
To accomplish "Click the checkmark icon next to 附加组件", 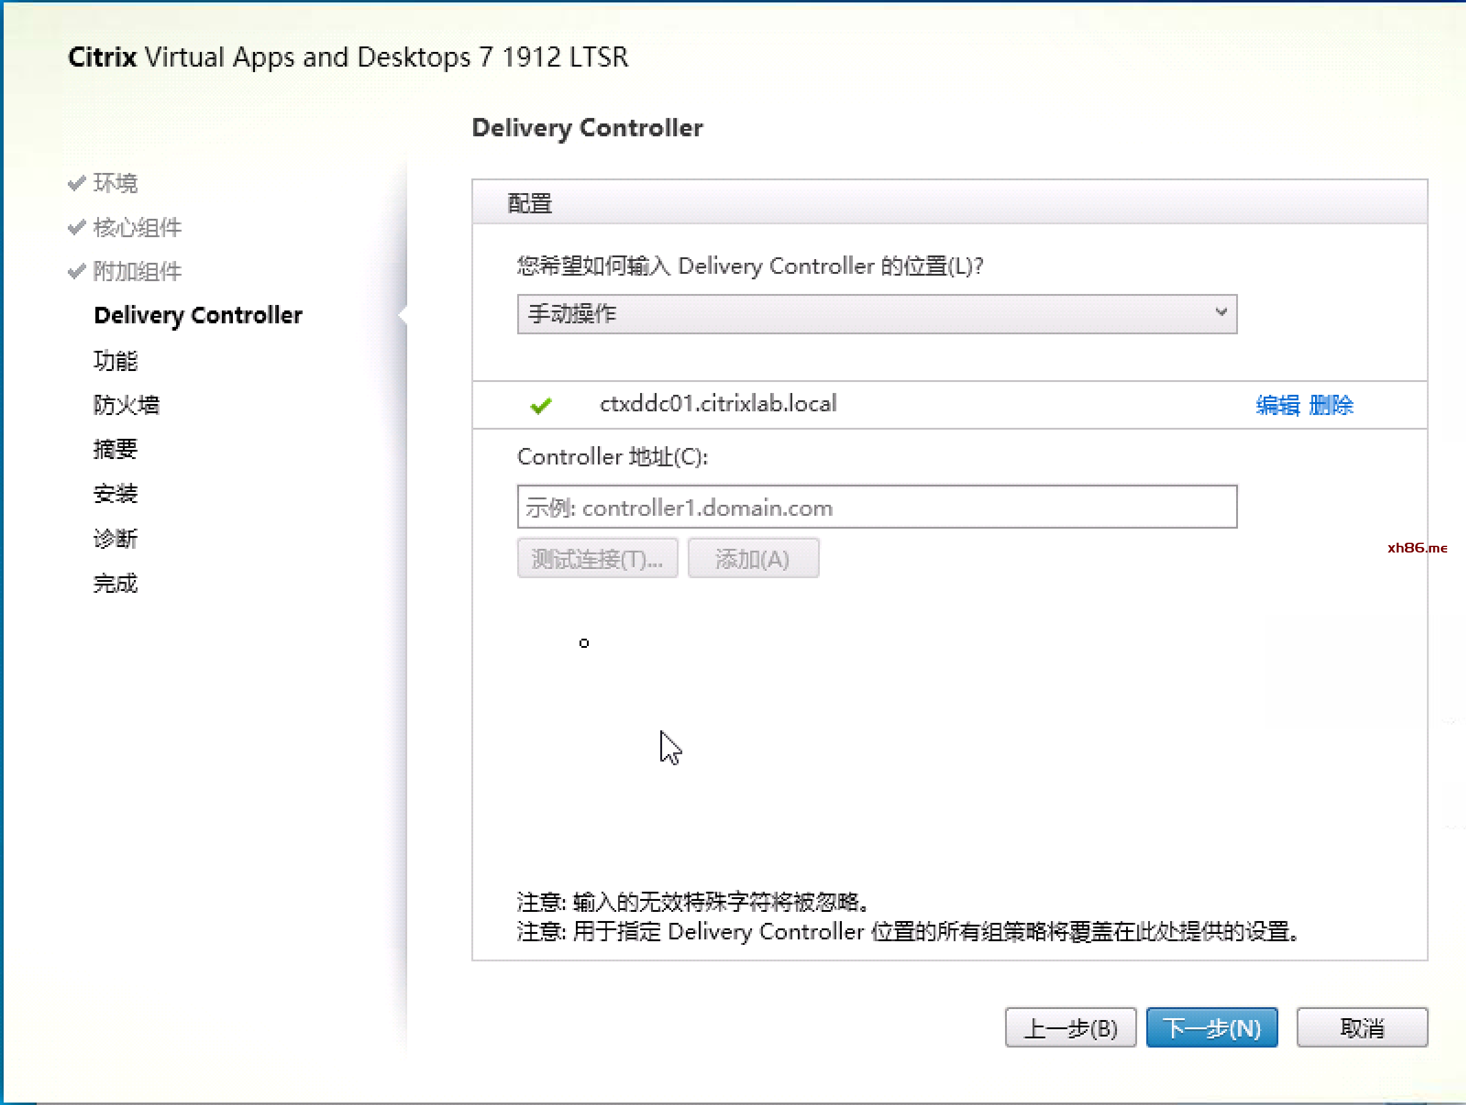I will [x=77, y=271].
